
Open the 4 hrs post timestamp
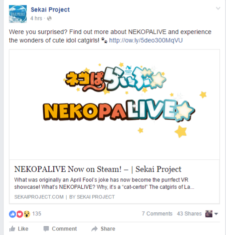click(36, 18)
